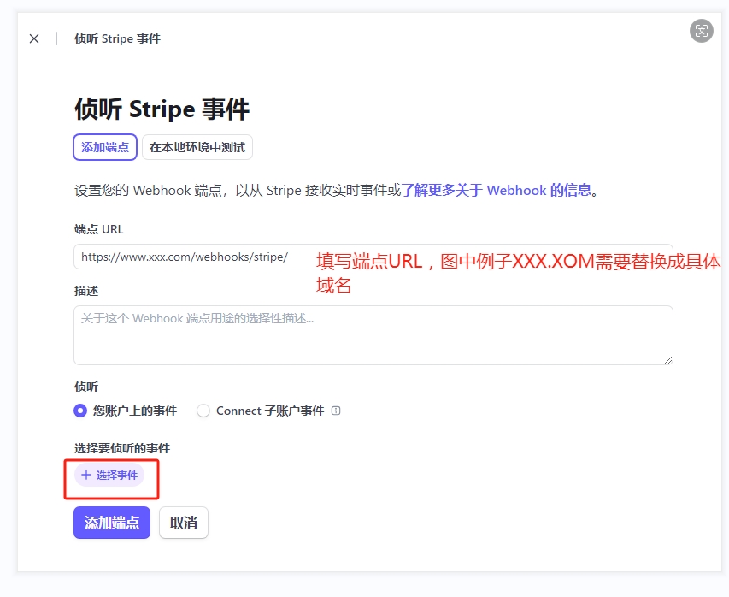The width and height of the screenshot is (729, 597).
Task: Switch to the 在本地环境中测试 tab
Action: (x=197, y=147)
